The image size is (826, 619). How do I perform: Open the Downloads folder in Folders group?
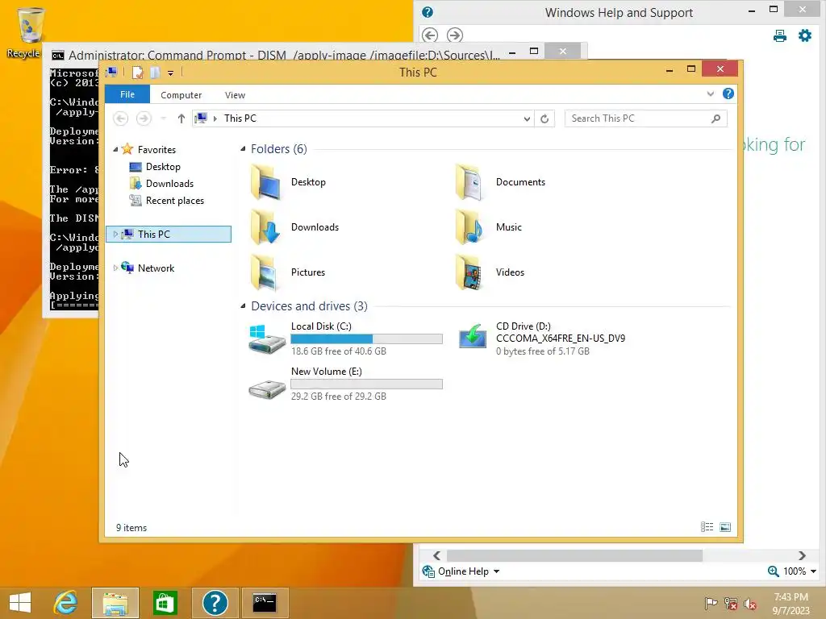[x=266, y=226]
